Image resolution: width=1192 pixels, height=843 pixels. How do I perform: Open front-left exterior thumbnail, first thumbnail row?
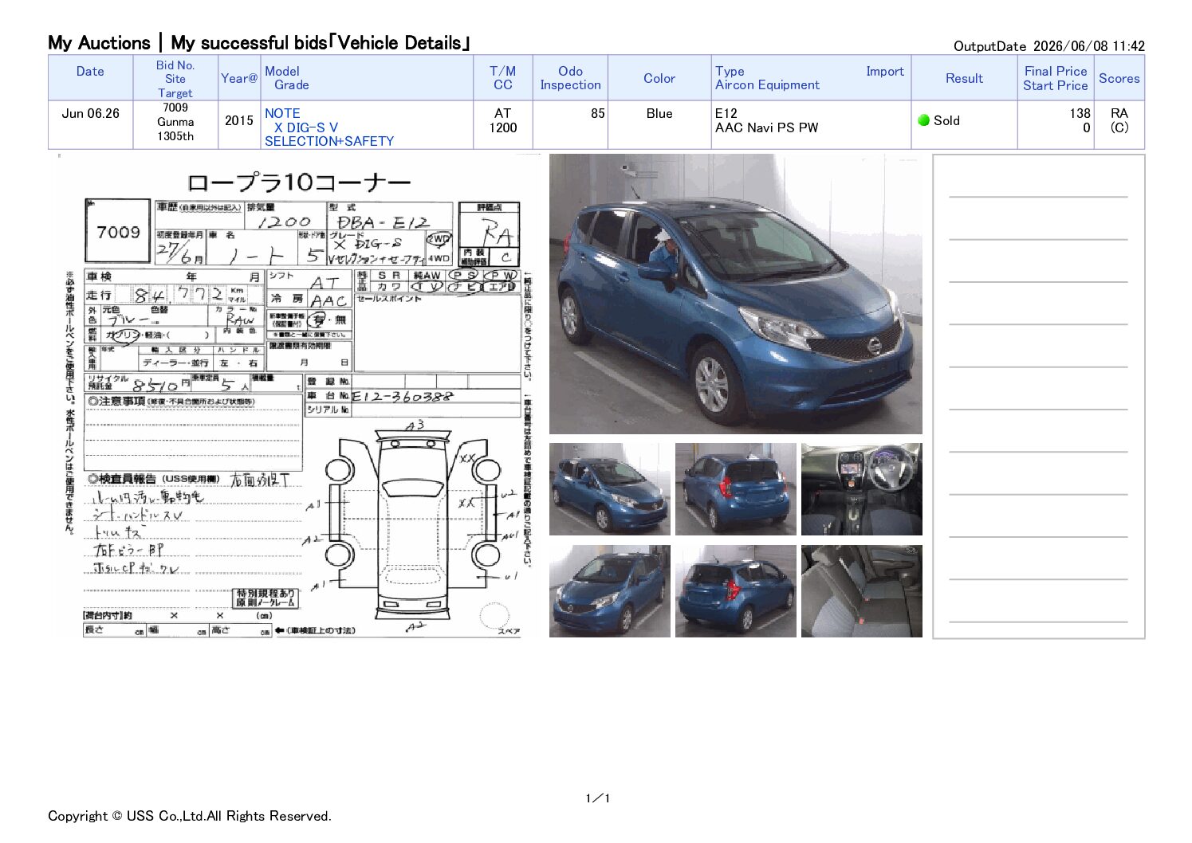(x=610, y=489)
